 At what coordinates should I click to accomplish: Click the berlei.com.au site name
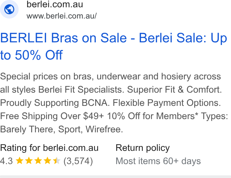click(x=55, y=4)
